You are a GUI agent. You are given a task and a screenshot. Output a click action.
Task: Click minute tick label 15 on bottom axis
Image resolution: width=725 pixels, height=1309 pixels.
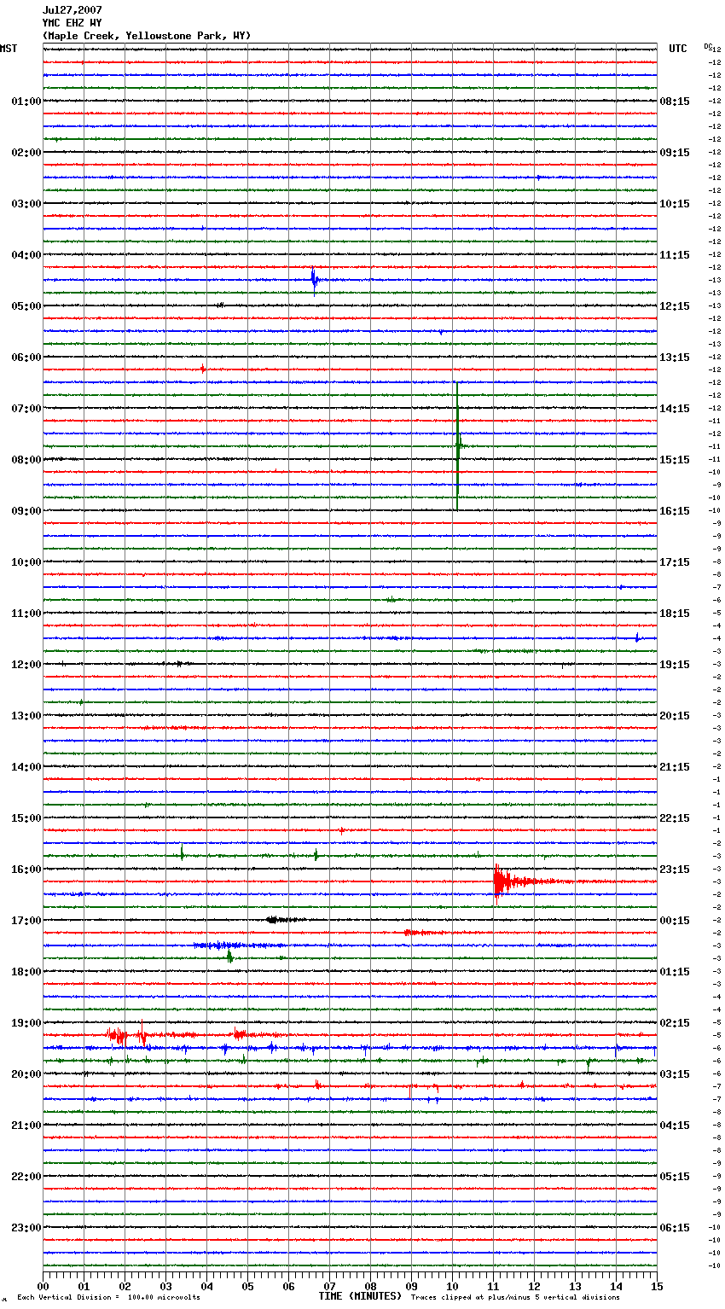click(x=657, y=1286)
